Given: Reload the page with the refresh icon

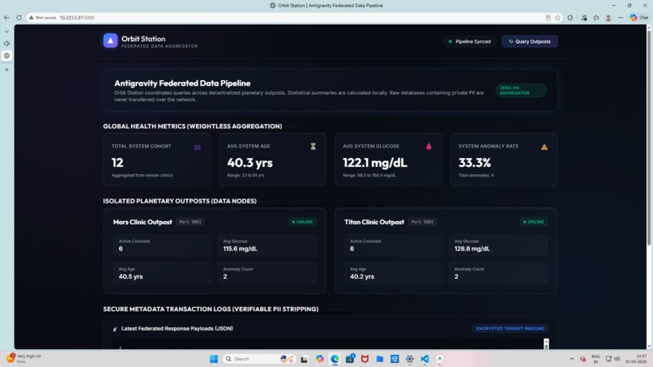Looking at the screenshot, I should 19,18.
